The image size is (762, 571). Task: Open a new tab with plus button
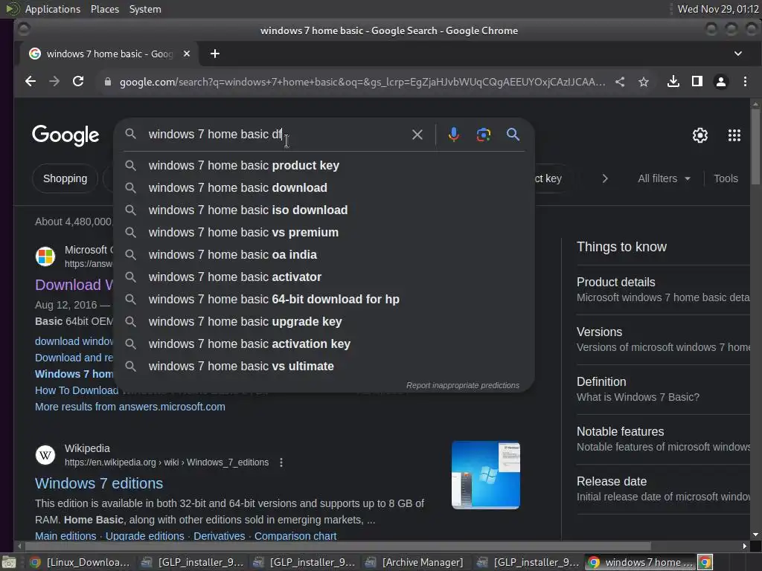(215, 54)
